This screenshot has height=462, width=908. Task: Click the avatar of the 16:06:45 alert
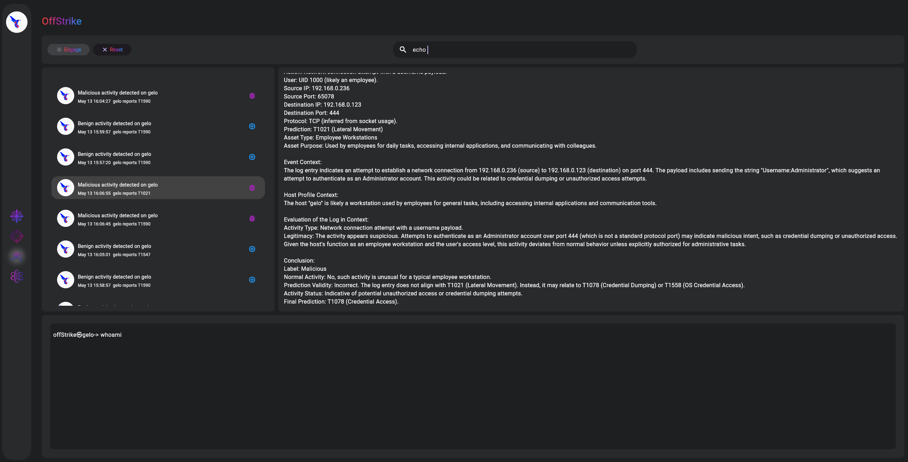[x=66, y=218]
